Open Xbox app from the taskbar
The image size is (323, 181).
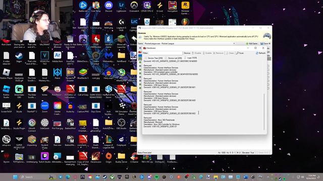coord(112,177)
